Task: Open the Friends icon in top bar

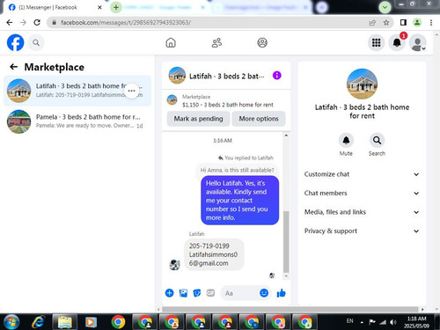Action: (216, 43)
